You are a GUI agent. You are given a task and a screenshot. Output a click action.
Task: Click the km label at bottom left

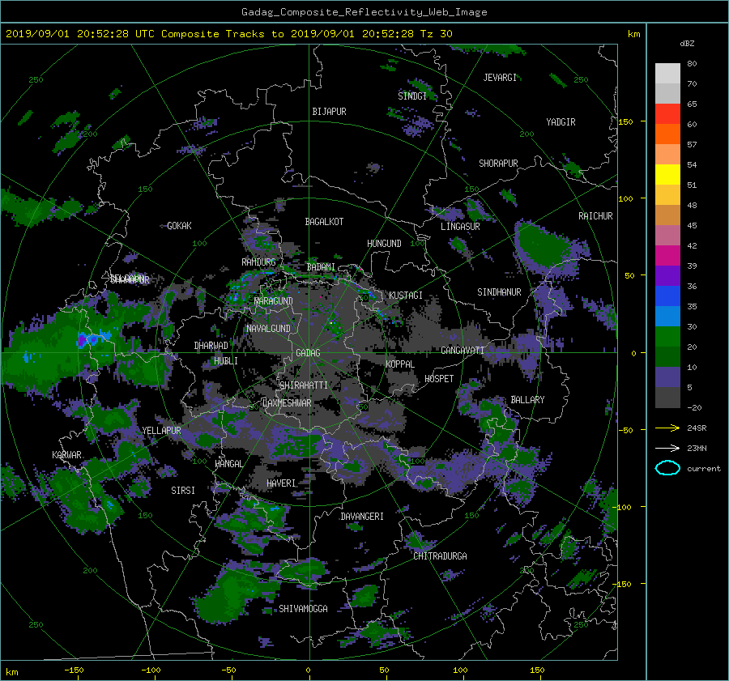click(x=12, y=672)
